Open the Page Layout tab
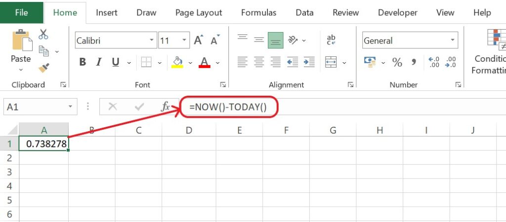This screenshot has width=506, height=222. point(199,12)
